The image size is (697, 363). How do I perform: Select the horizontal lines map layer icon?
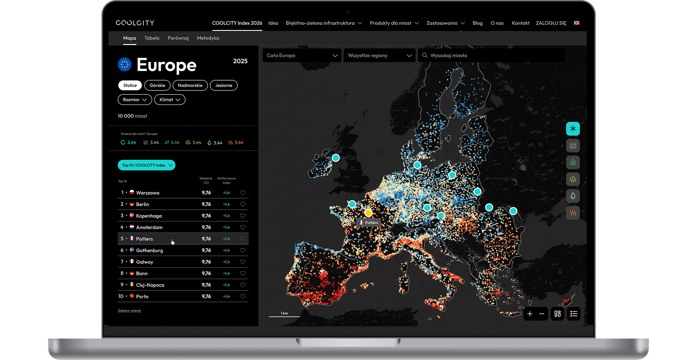point(573,146)
